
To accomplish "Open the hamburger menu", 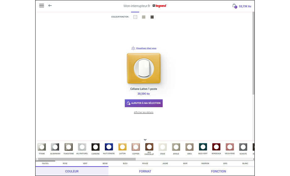I will coord(41,6).
